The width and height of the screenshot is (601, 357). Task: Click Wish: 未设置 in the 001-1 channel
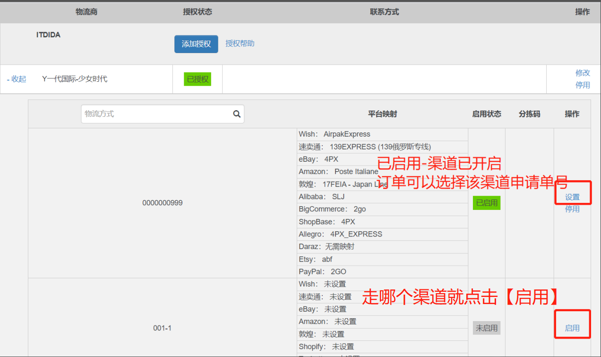coord(382,284)
